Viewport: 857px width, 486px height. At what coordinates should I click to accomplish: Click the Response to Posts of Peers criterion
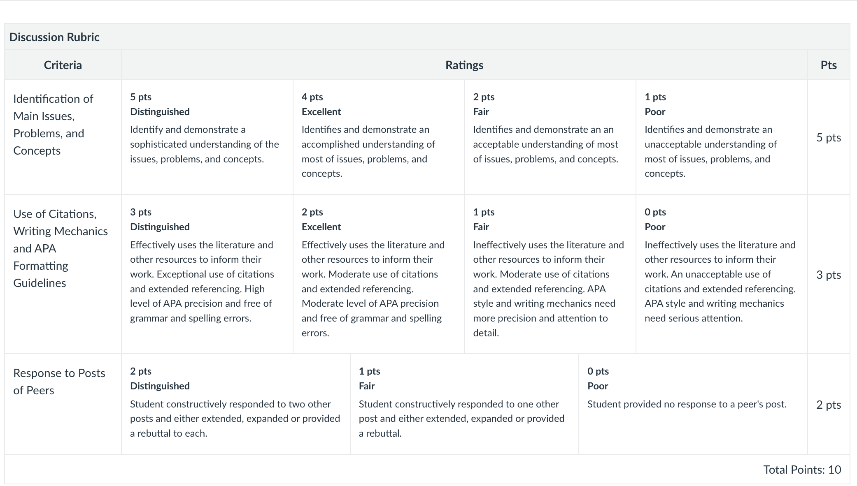(59, 382)
